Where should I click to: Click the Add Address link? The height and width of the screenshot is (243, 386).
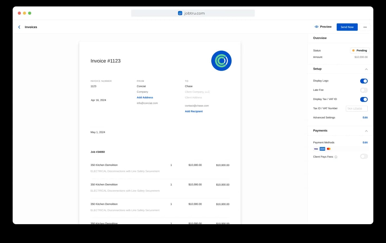pos(145,97)
